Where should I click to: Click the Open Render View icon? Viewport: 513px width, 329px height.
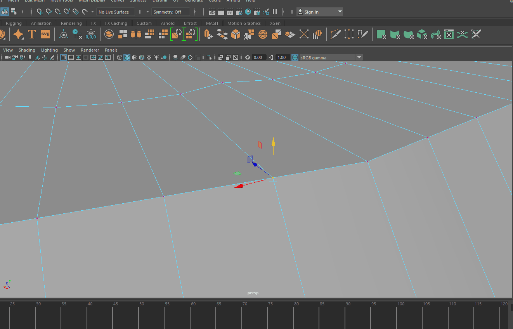[x=212, y=12]
